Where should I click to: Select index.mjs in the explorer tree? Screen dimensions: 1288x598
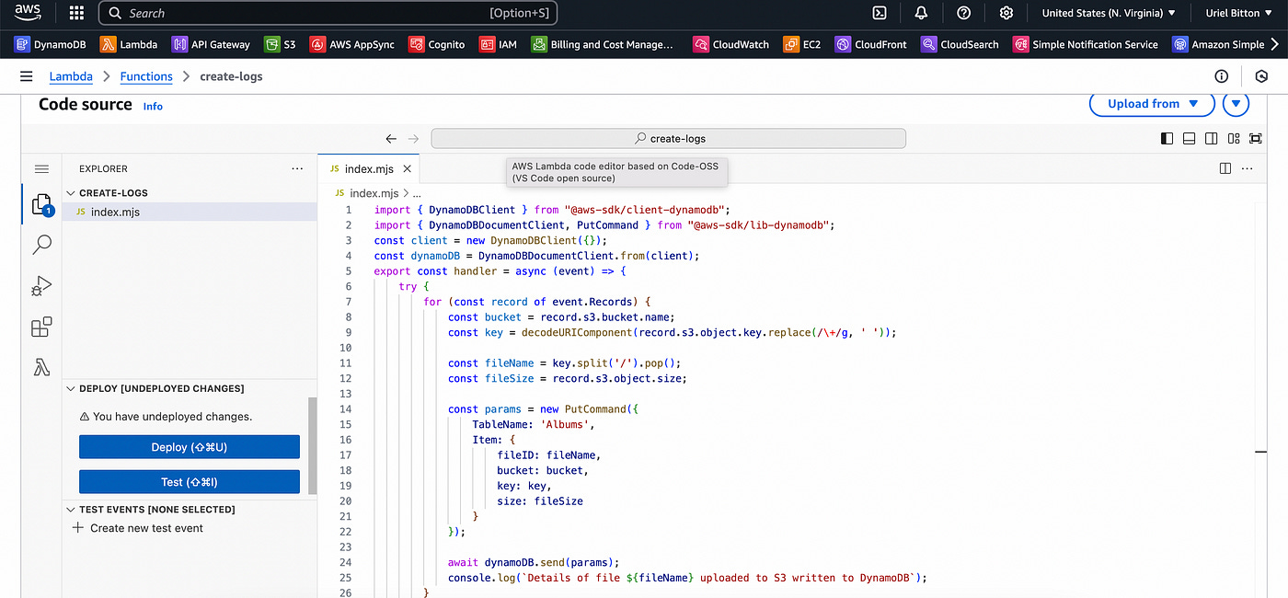[190, 212]
